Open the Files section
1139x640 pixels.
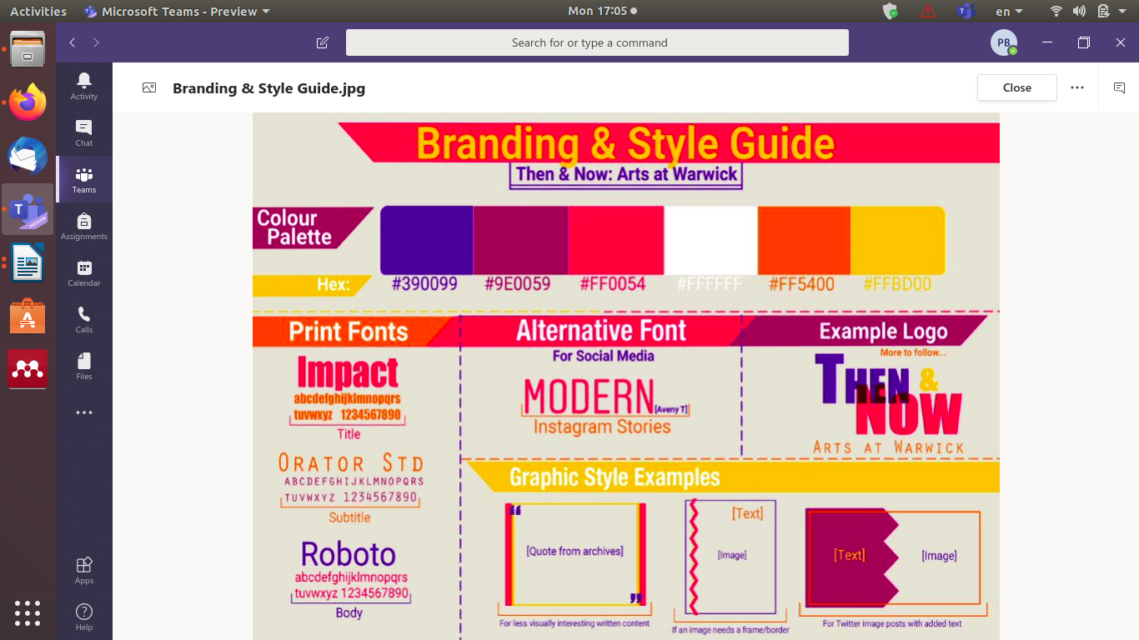tap(83, 366)
